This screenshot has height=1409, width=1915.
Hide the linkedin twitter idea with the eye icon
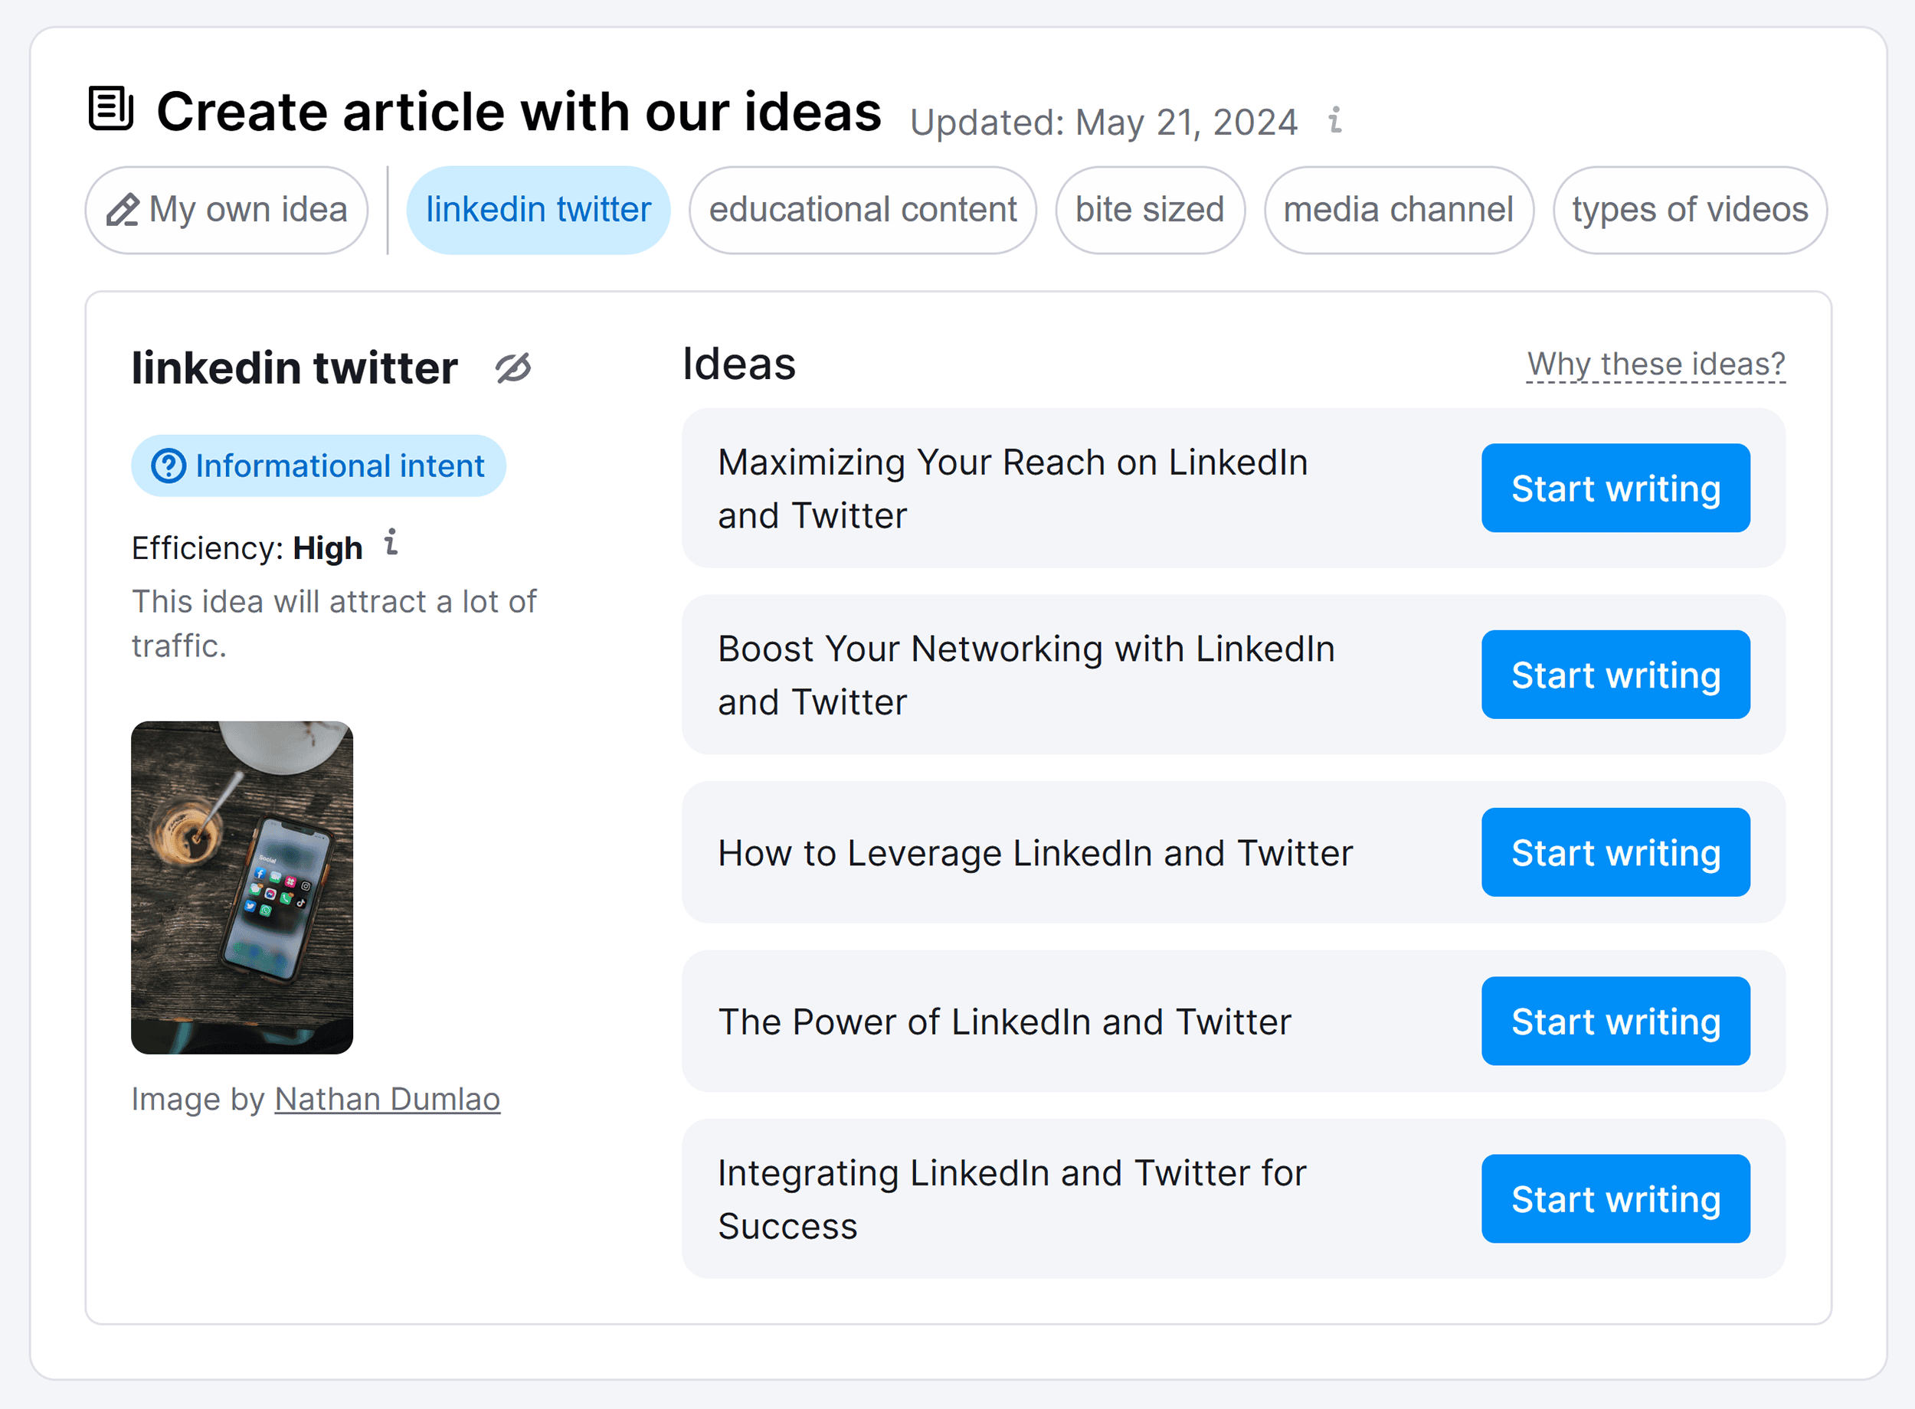[x=513, y=368]
